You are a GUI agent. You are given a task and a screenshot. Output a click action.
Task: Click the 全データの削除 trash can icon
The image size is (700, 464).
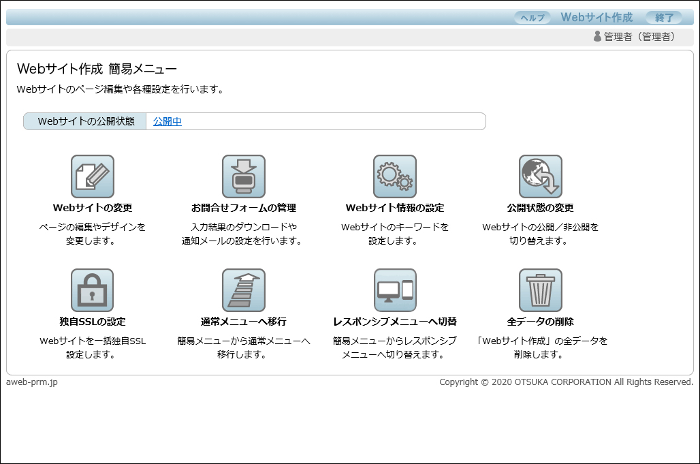(541, 290)
